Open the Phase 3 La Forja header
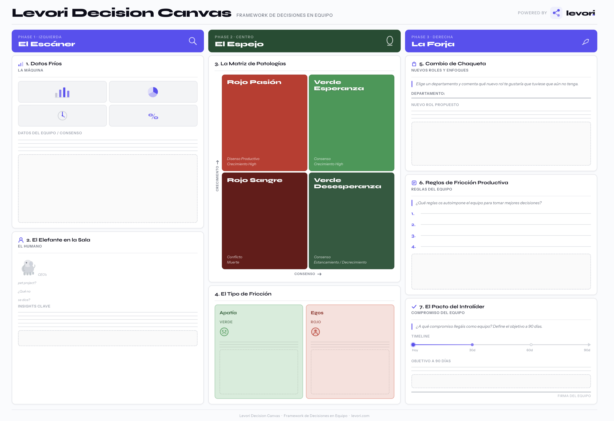Screen dimensions: 614x421 501,41
